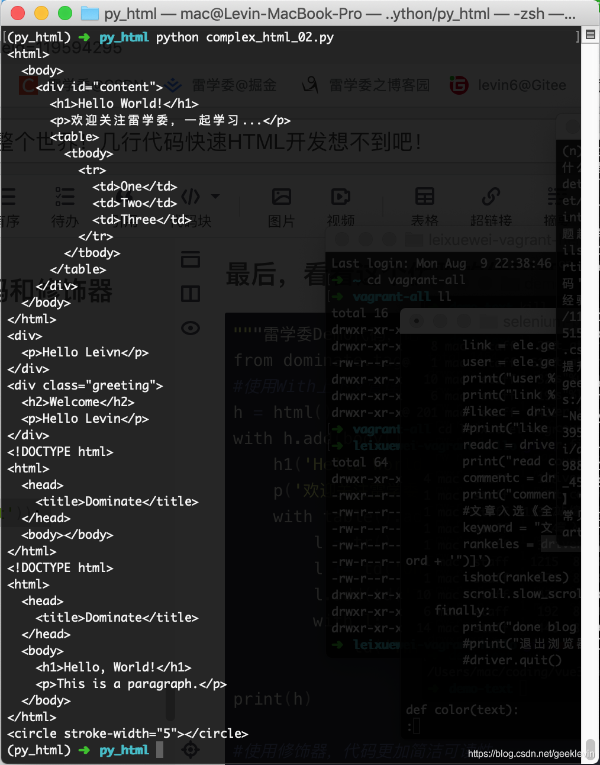The height and width of the screenshot is (765, 600).
Task: Minimize the py_html terminal window
Action: (x=41, y=13)
